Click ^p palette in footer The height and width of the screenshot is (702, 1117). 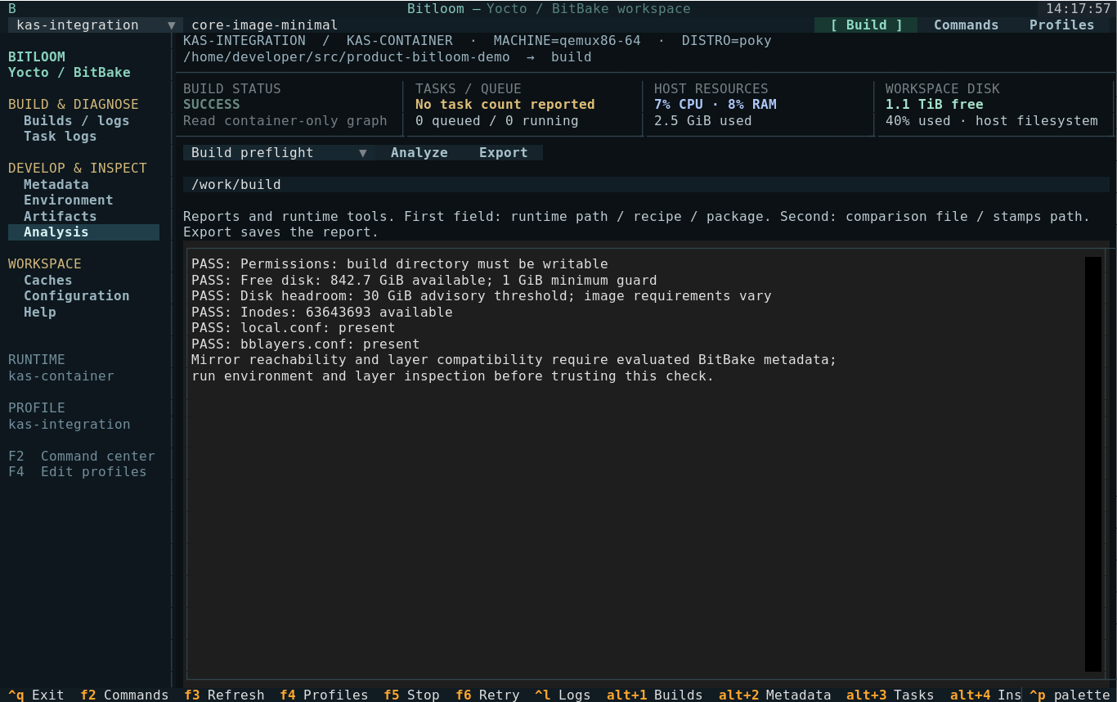coord(1070,695)
